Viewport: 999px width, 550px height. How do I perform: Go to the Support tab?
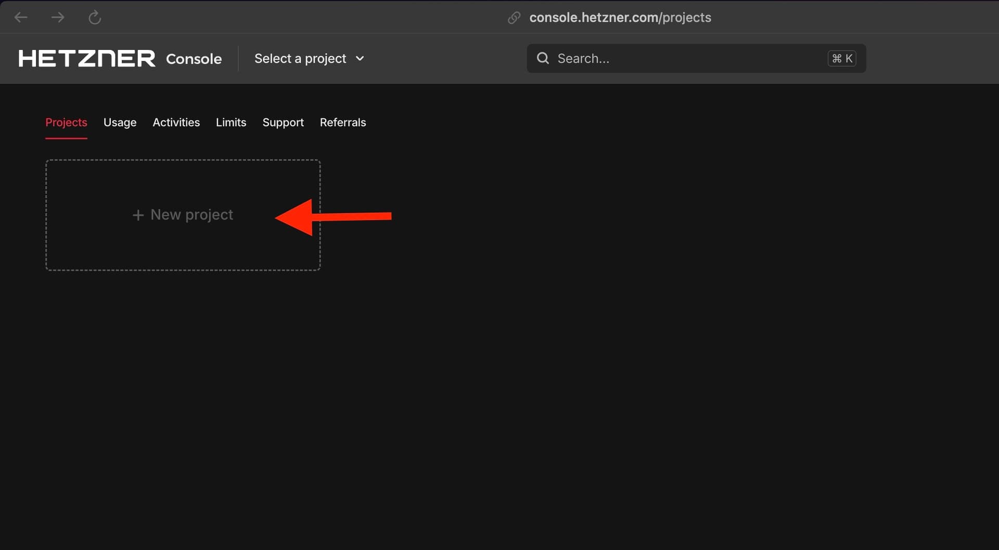pyautogui.click(x=283, y=122)
